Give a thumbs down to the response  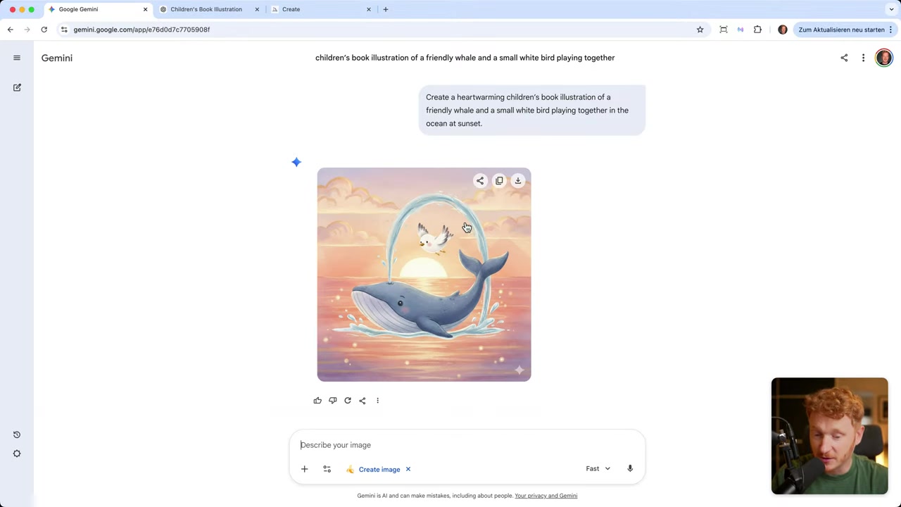[333, 401]
